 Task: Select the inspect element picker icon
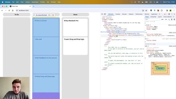coord(102,14)
